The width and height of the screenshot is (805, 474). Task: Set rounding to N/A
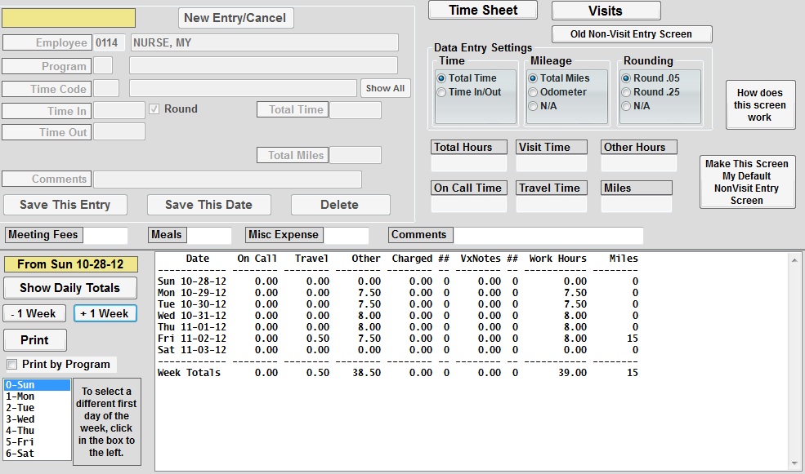click(626, 106)
